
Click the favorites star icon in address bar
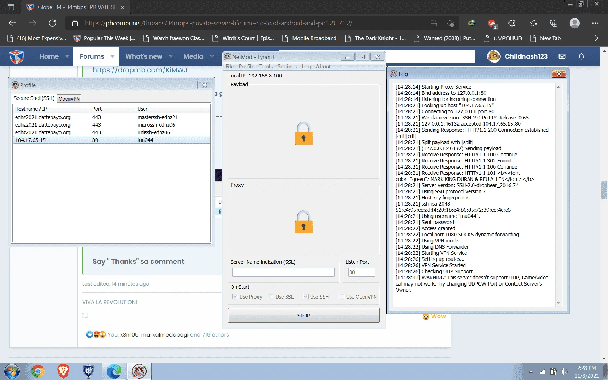(x=450, y=23)
